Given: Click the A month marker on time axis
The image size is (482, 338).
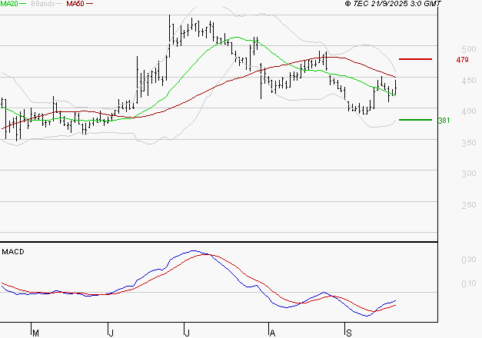Looking at the screenshot, I should pyautogui.click(x=271, y=333).
